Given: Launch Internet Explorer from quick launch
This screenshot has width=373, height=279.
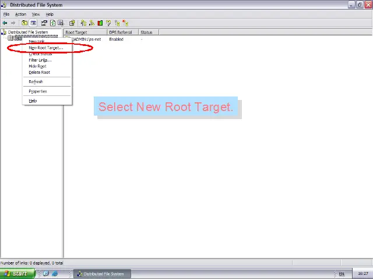Looking at the screenshot, I should point(55,273).
